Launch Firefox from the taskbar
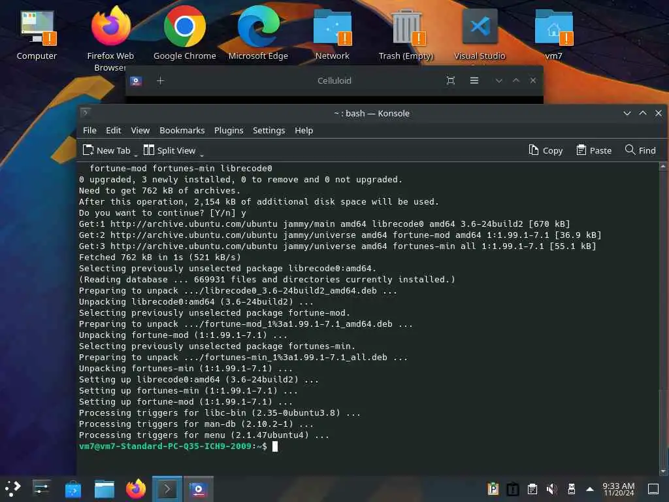This screenshot has width=669, height=502. (136, 489)
